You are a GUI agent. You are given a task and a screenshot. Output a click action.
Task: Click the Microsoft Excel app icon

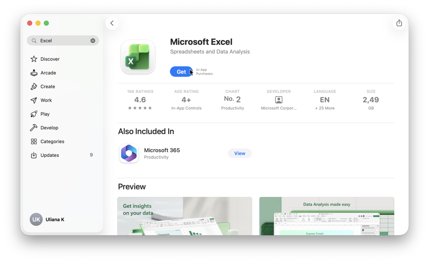pyautogui.click(x=138, y=57)
